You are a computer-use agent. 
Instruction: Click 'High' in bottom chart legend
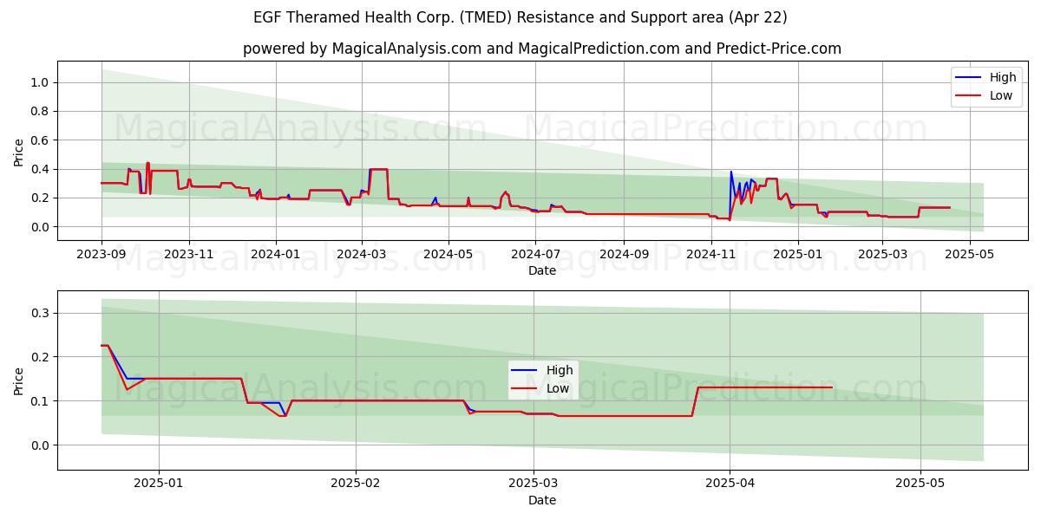560,370
